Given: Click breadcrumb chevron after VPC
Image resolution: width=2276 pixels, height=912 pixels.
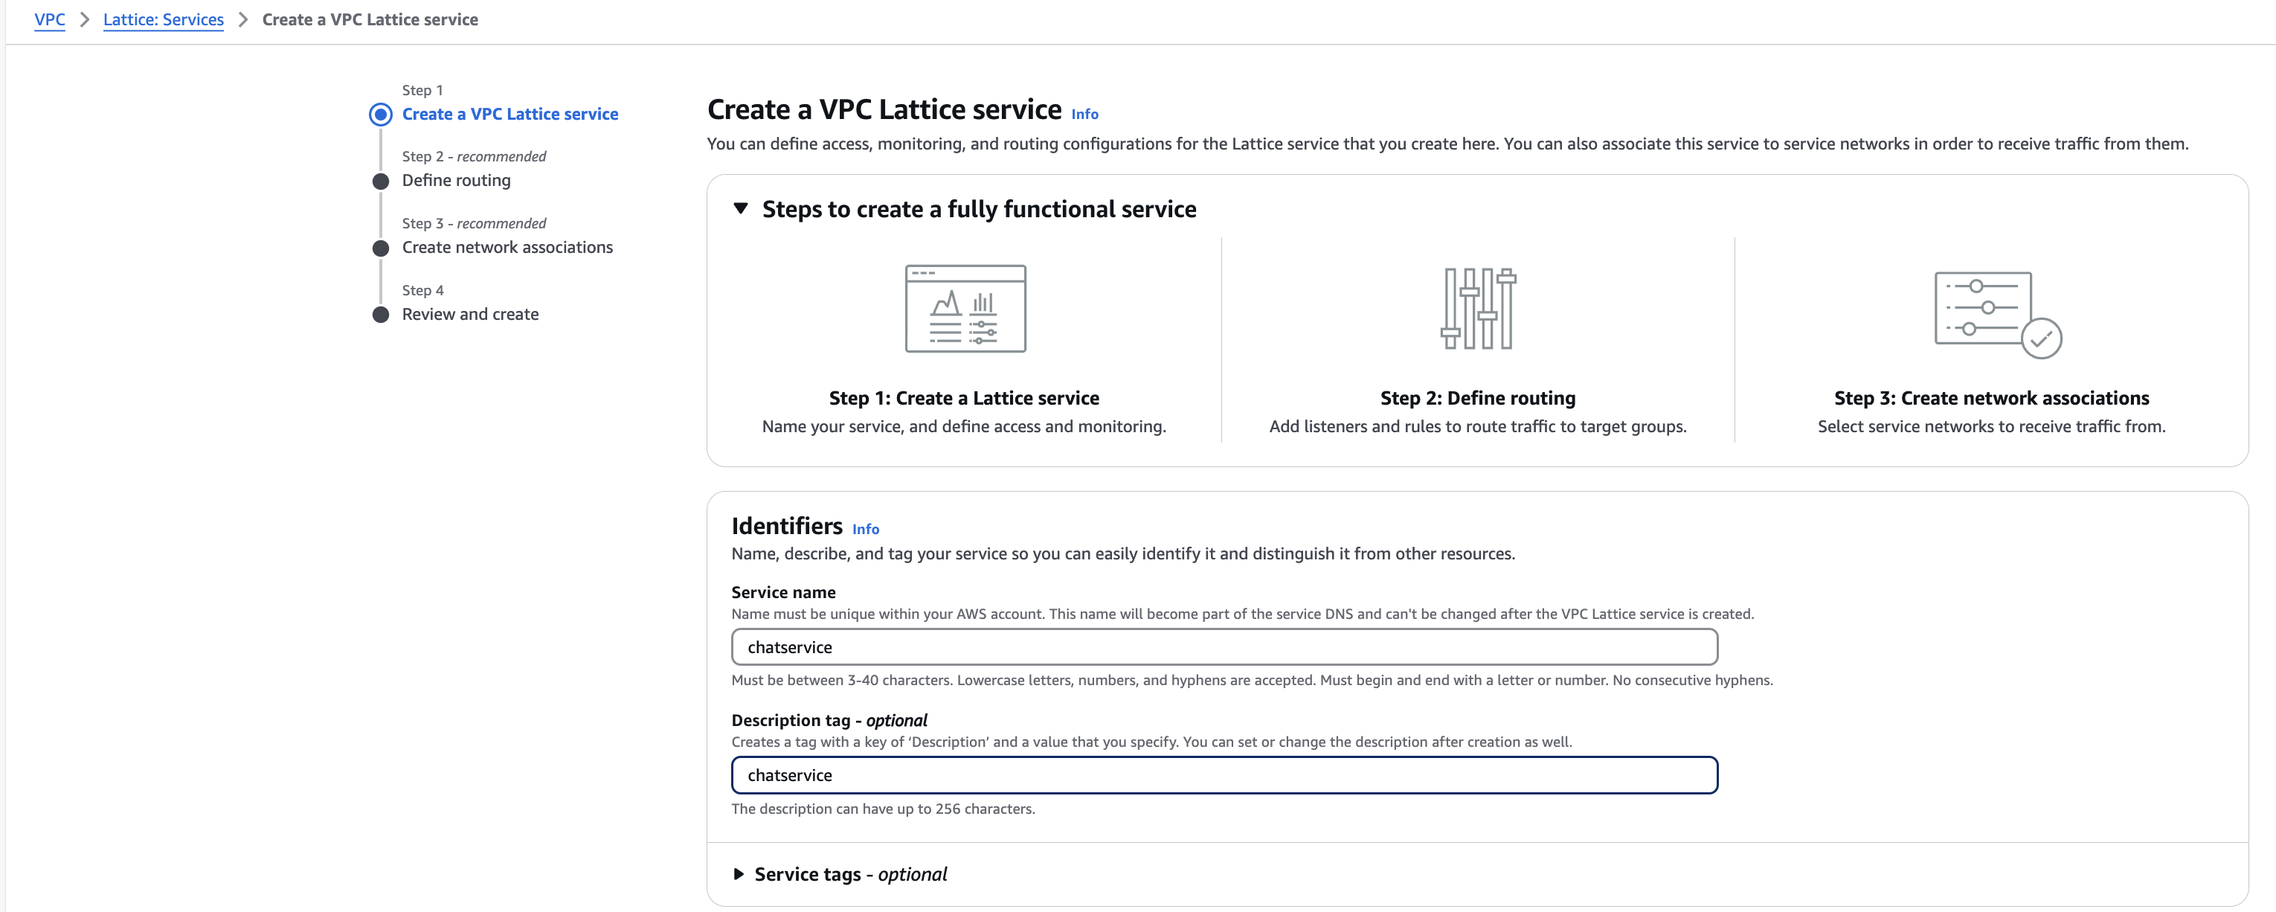Looking at the screenshot, I should (x=85, y=19).
